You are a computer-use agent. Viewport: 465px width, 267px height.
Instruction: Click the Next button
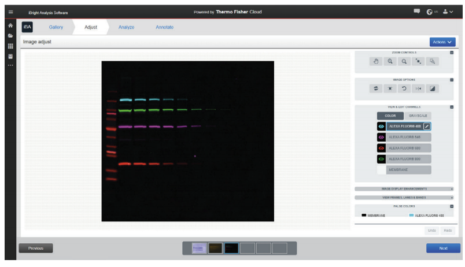(443, 248)
